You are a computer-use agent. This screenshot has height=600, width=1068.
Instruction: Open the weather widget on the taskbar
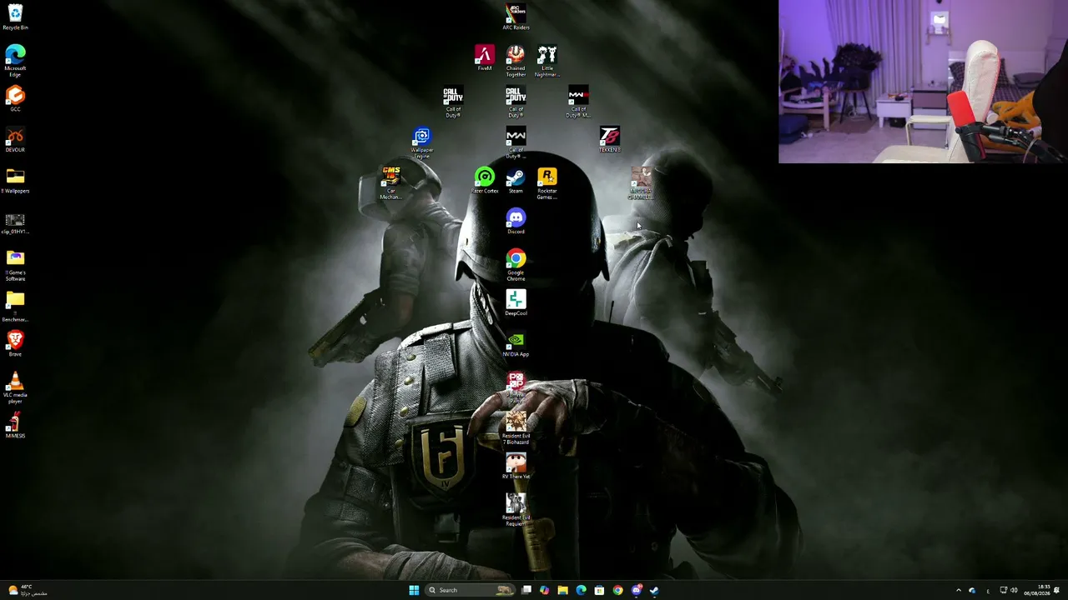[x=26, y=590]
